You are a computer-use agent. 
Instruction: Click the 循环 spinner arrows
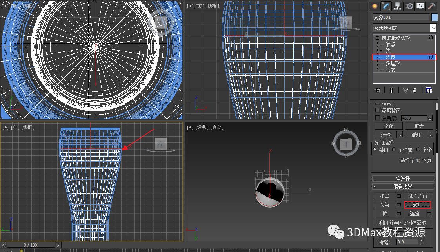click(431, 135)
